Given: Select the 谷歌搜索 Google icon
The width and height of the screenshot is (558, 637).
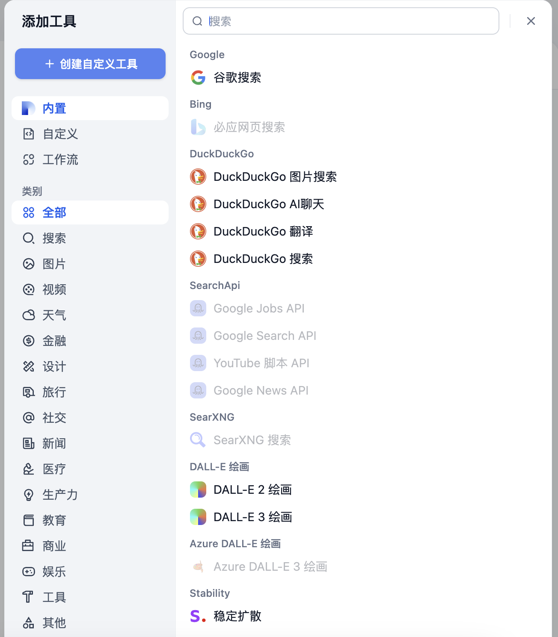Looking at the screenshot, I should [198, 78].
